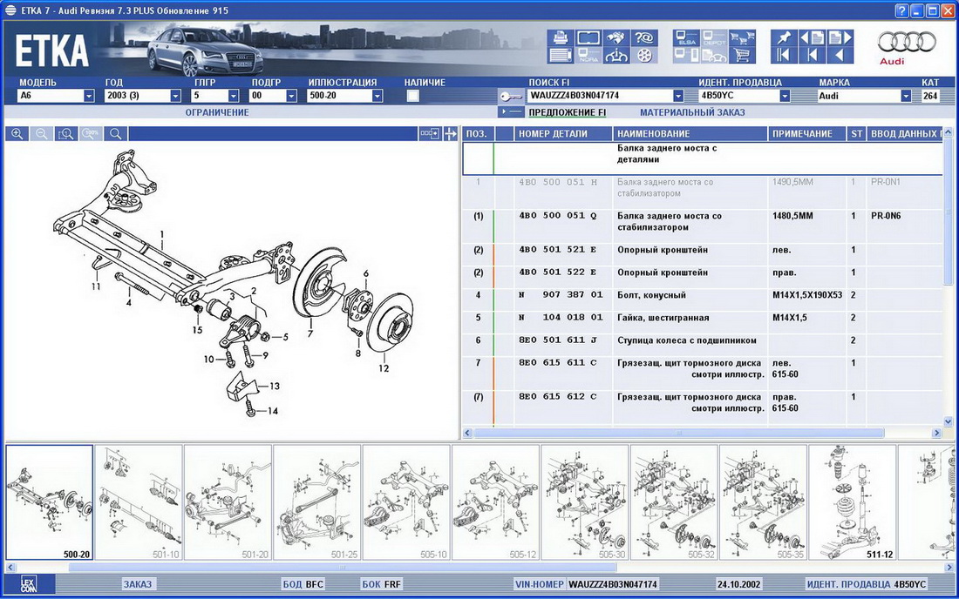Click the monitor-with-door icon under ELSA
This screenshot has width=959, height=599.
[x=686, y=56]
